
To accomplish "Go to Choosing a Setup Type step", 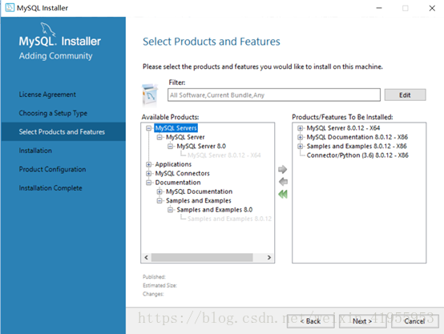I will click(x=53, y=113).
